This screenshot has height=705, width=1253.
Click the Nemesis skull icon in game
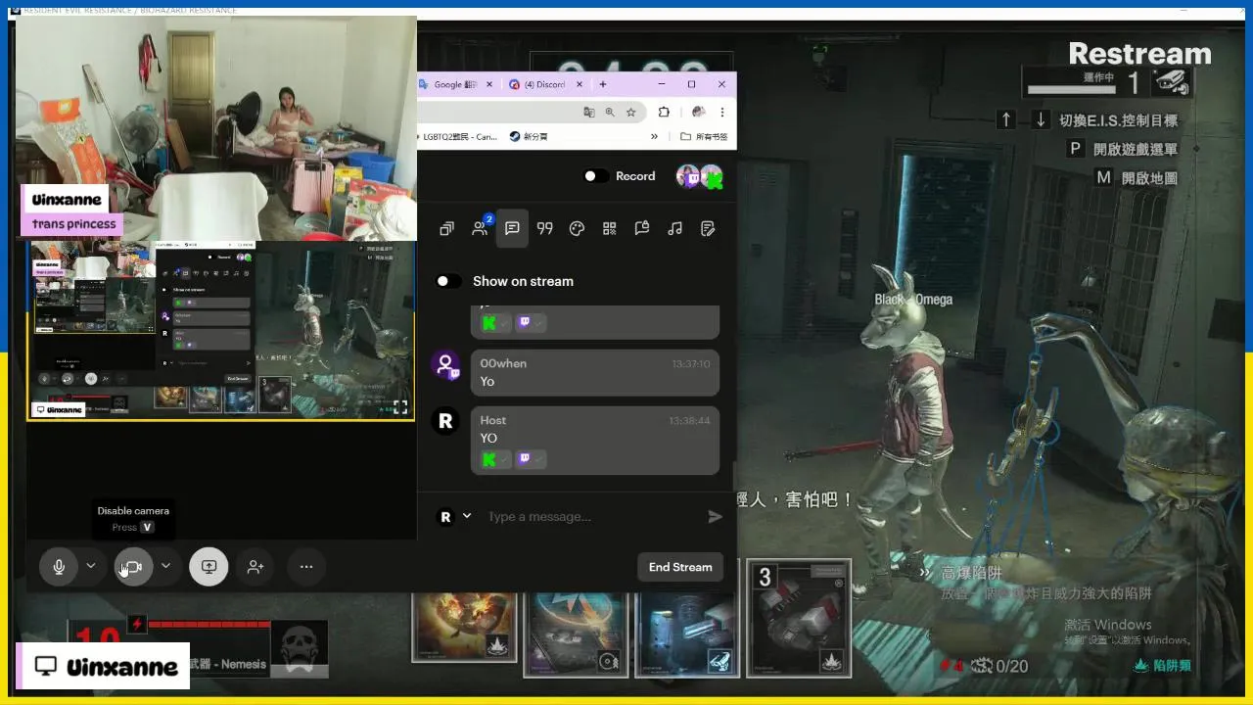[299, 648]
